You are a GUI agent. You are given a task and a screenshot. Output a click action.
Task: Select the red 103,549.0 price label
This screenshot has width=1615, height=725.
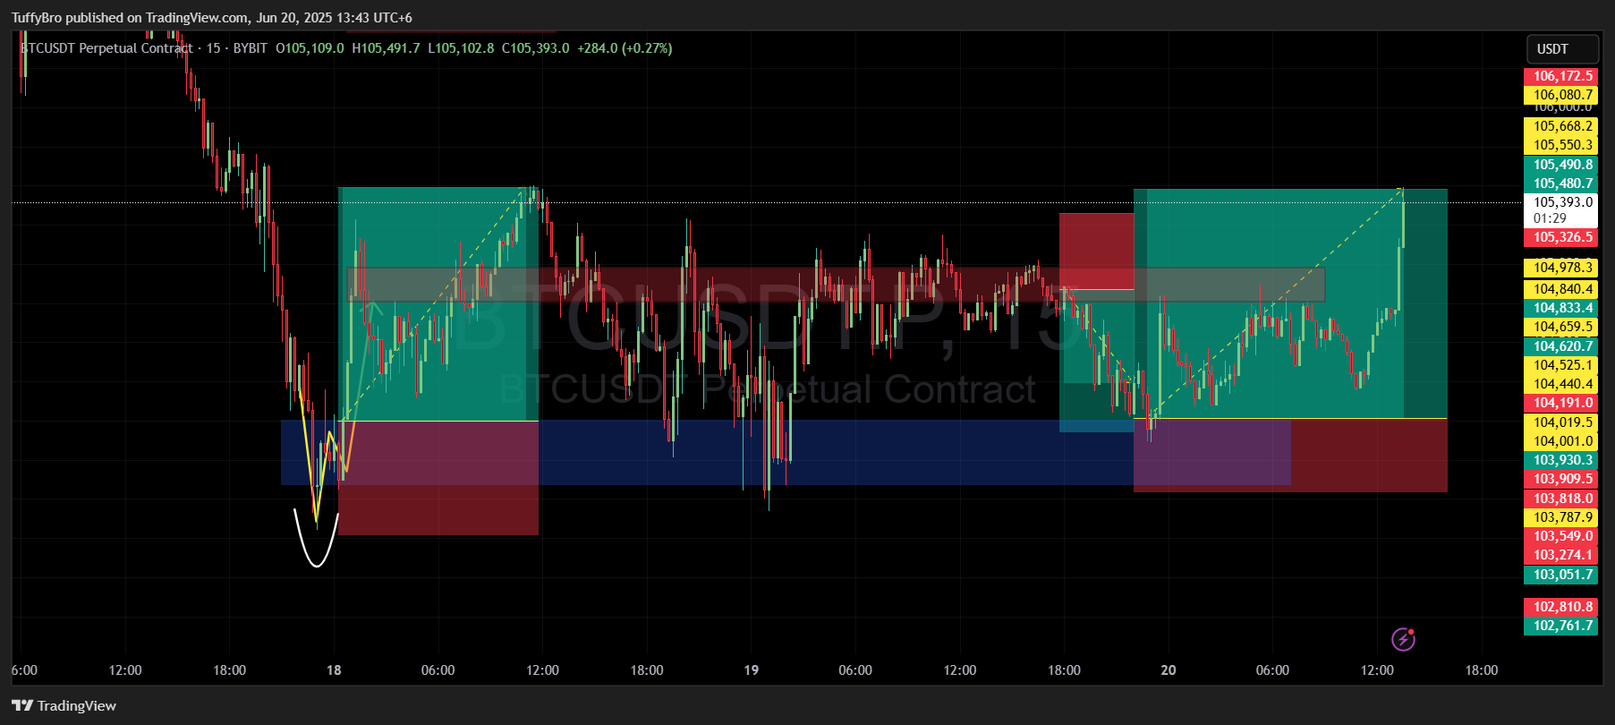click(1560, 536)
